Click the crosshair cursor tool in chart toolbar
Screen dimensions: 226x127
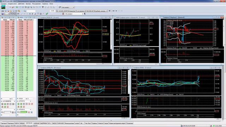coord(11,14)
